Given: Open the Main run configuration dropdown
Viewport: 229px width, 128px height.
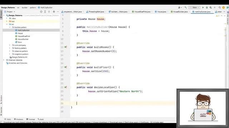Looking at the screenshot, I should pyautogui.click(x=194, y=7).
